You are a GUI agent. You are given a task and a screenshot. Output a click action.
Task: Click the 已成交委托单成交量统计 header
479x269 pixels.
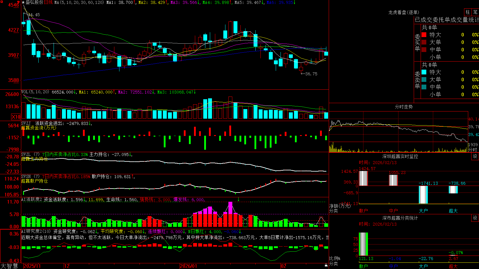pos(447,20)
